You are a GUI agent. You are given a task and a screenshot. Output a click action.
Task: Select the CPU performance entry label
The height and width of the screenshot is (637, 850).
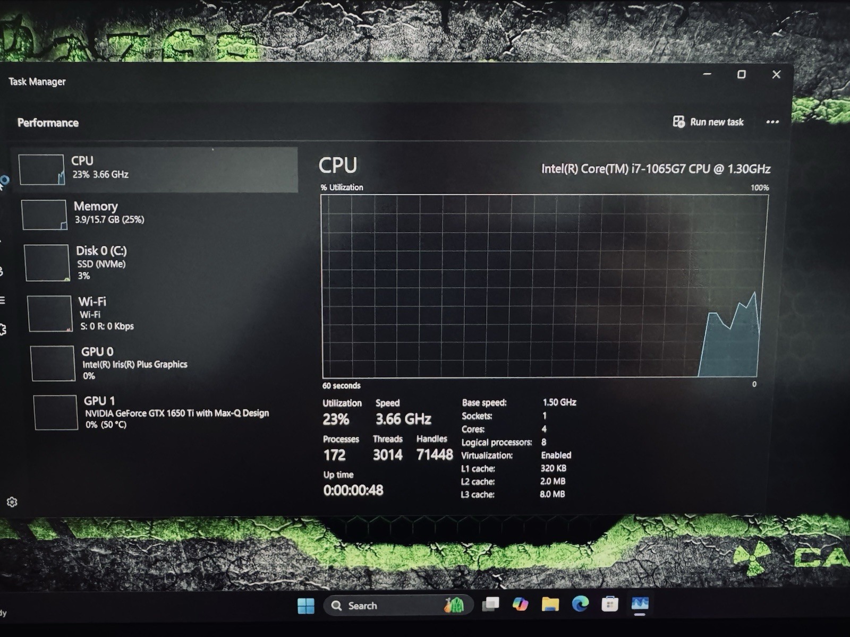82,161
